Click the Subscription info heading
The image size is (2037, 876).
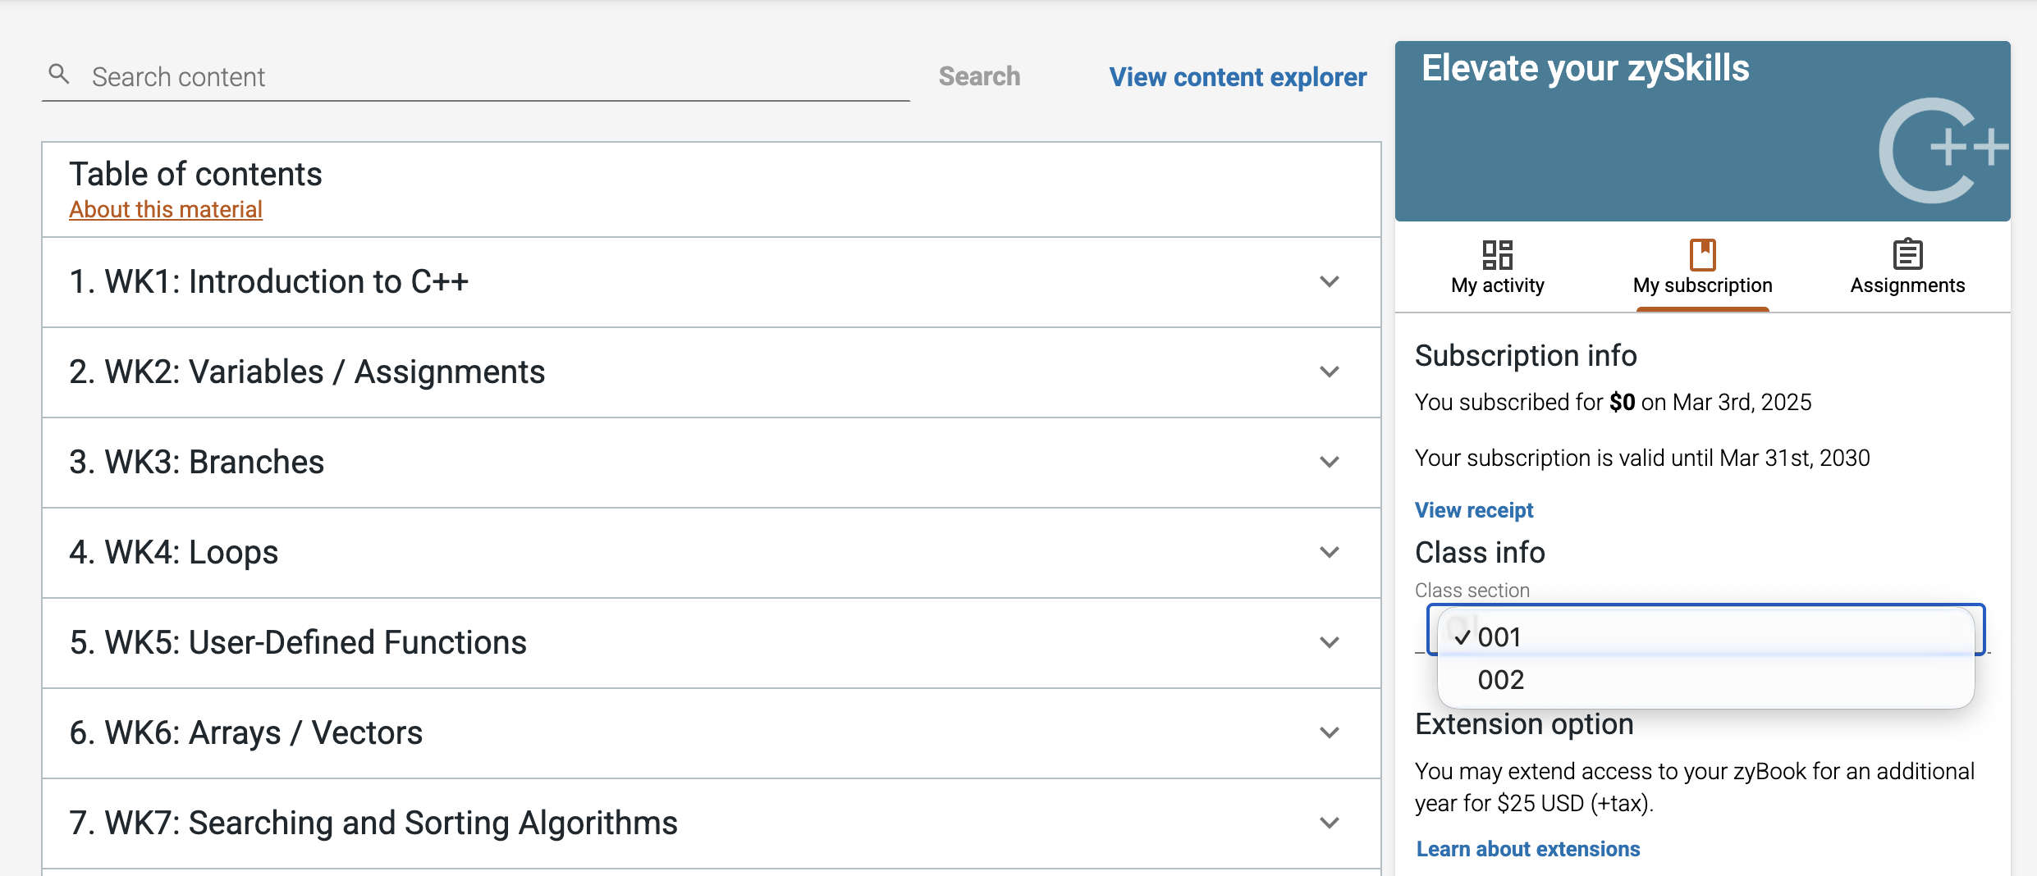[1526, 356]
